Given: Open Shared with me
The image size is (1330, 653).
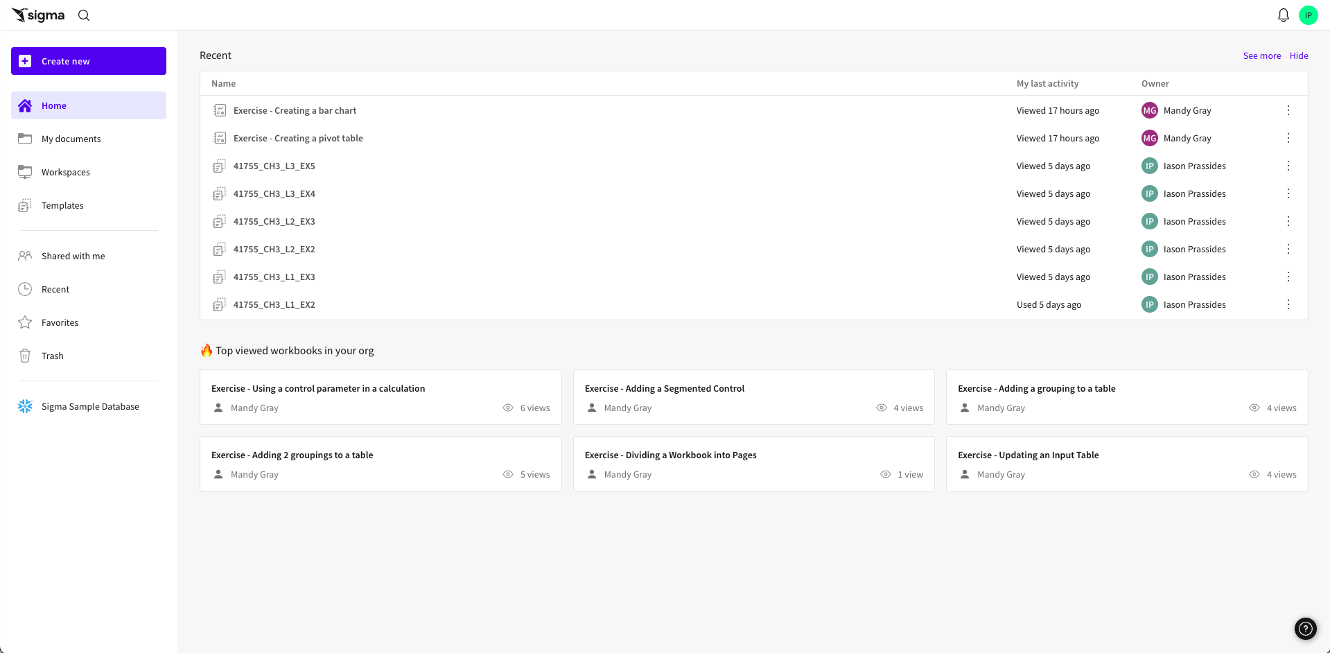Looking at the screenshot, I should click(73, 256).
